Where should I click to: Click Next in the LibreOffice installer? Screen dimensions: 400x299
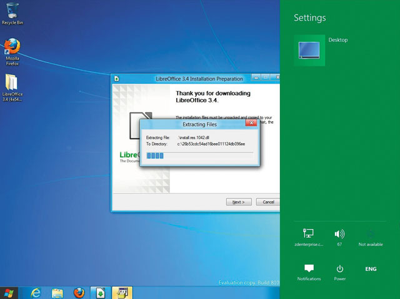point(239,202)
